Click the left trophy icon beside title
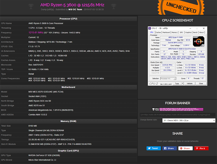Image resolution: width=217 pixels, height=164 pixels. [x=31, y=6]
